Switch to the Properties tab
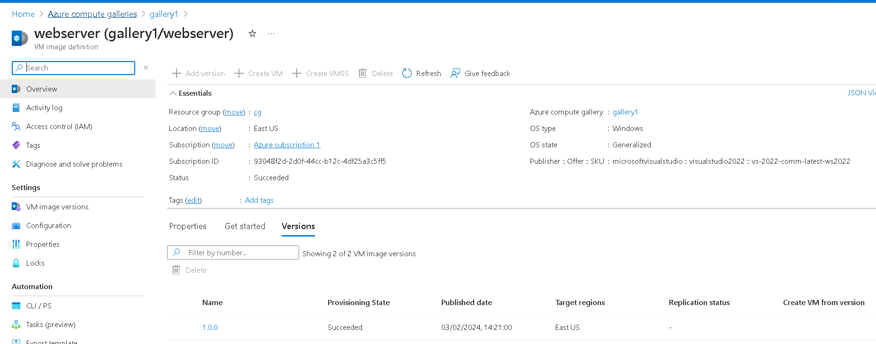Screen dimensions: 876x344 point(188,226)
